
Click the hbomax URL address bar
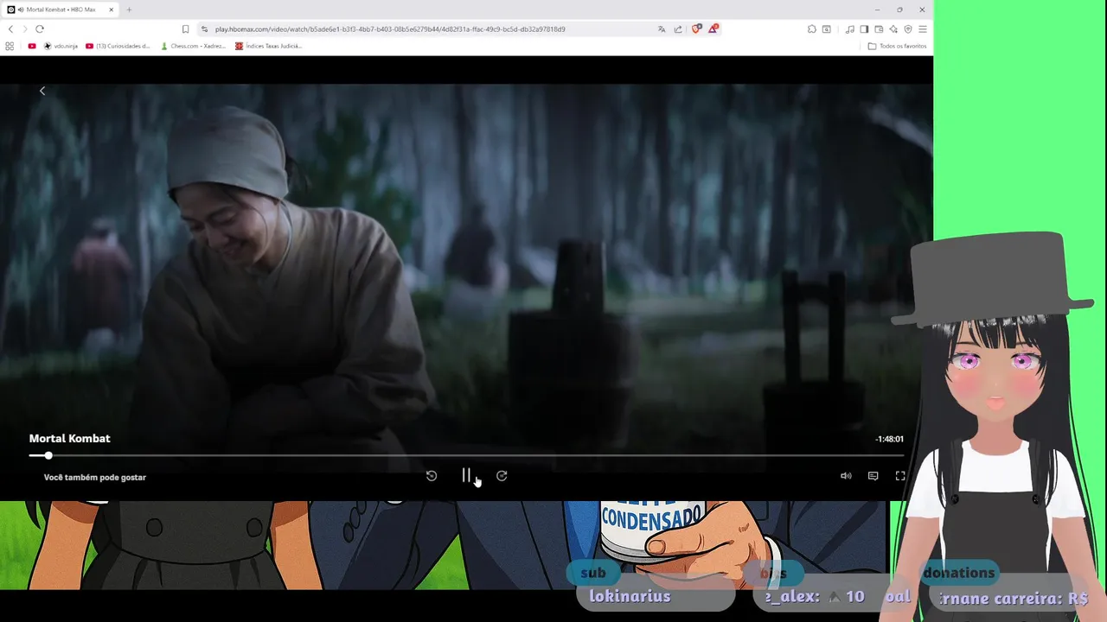(390, 29)
